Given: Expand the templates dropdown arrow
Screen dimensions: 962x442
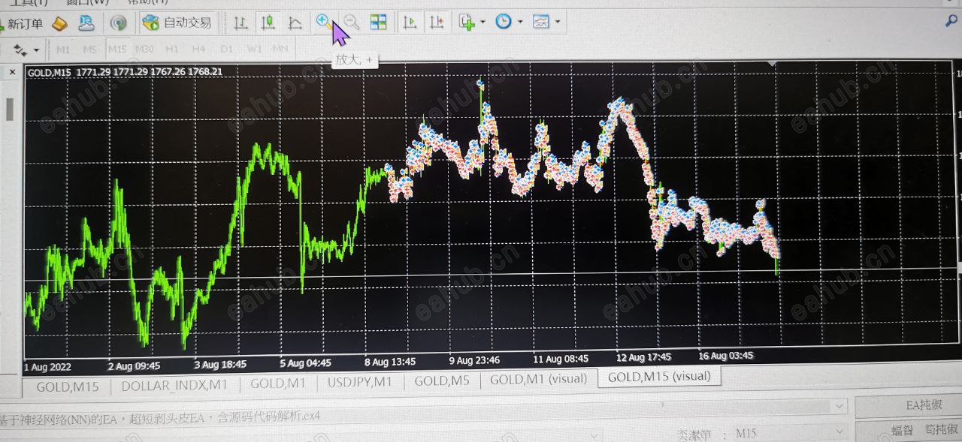Looking at the screenshot, I should pyautogui.click(x=558, y=22).
